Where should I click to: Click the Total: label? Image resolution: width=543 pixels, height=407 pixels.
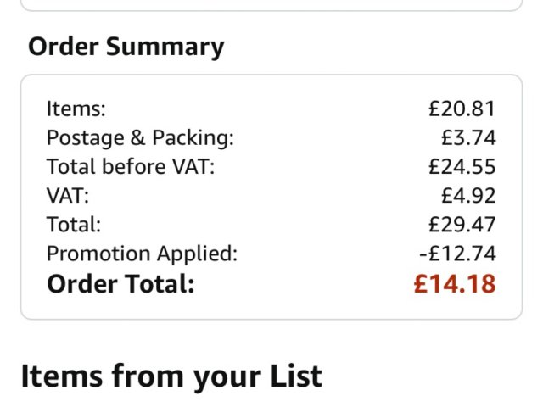[x=74, y=225]
